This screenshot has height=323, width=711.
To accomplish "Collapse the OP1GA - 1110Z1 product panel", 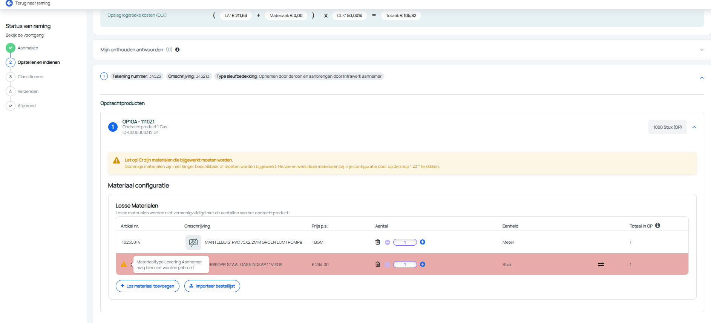I will pos(694,127).
